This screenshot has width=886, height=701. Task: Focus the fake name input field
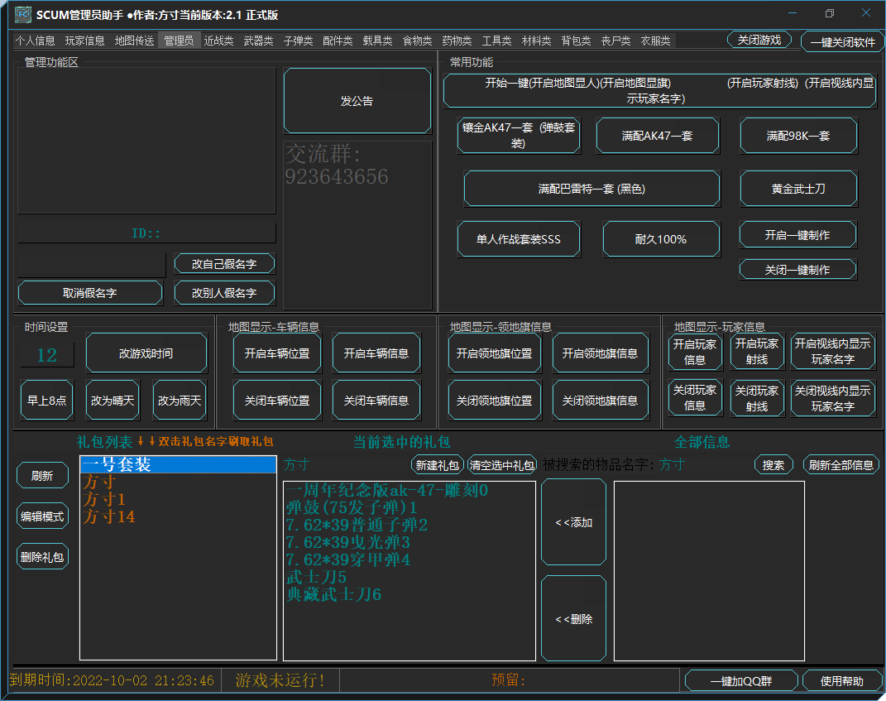[92, 265]
